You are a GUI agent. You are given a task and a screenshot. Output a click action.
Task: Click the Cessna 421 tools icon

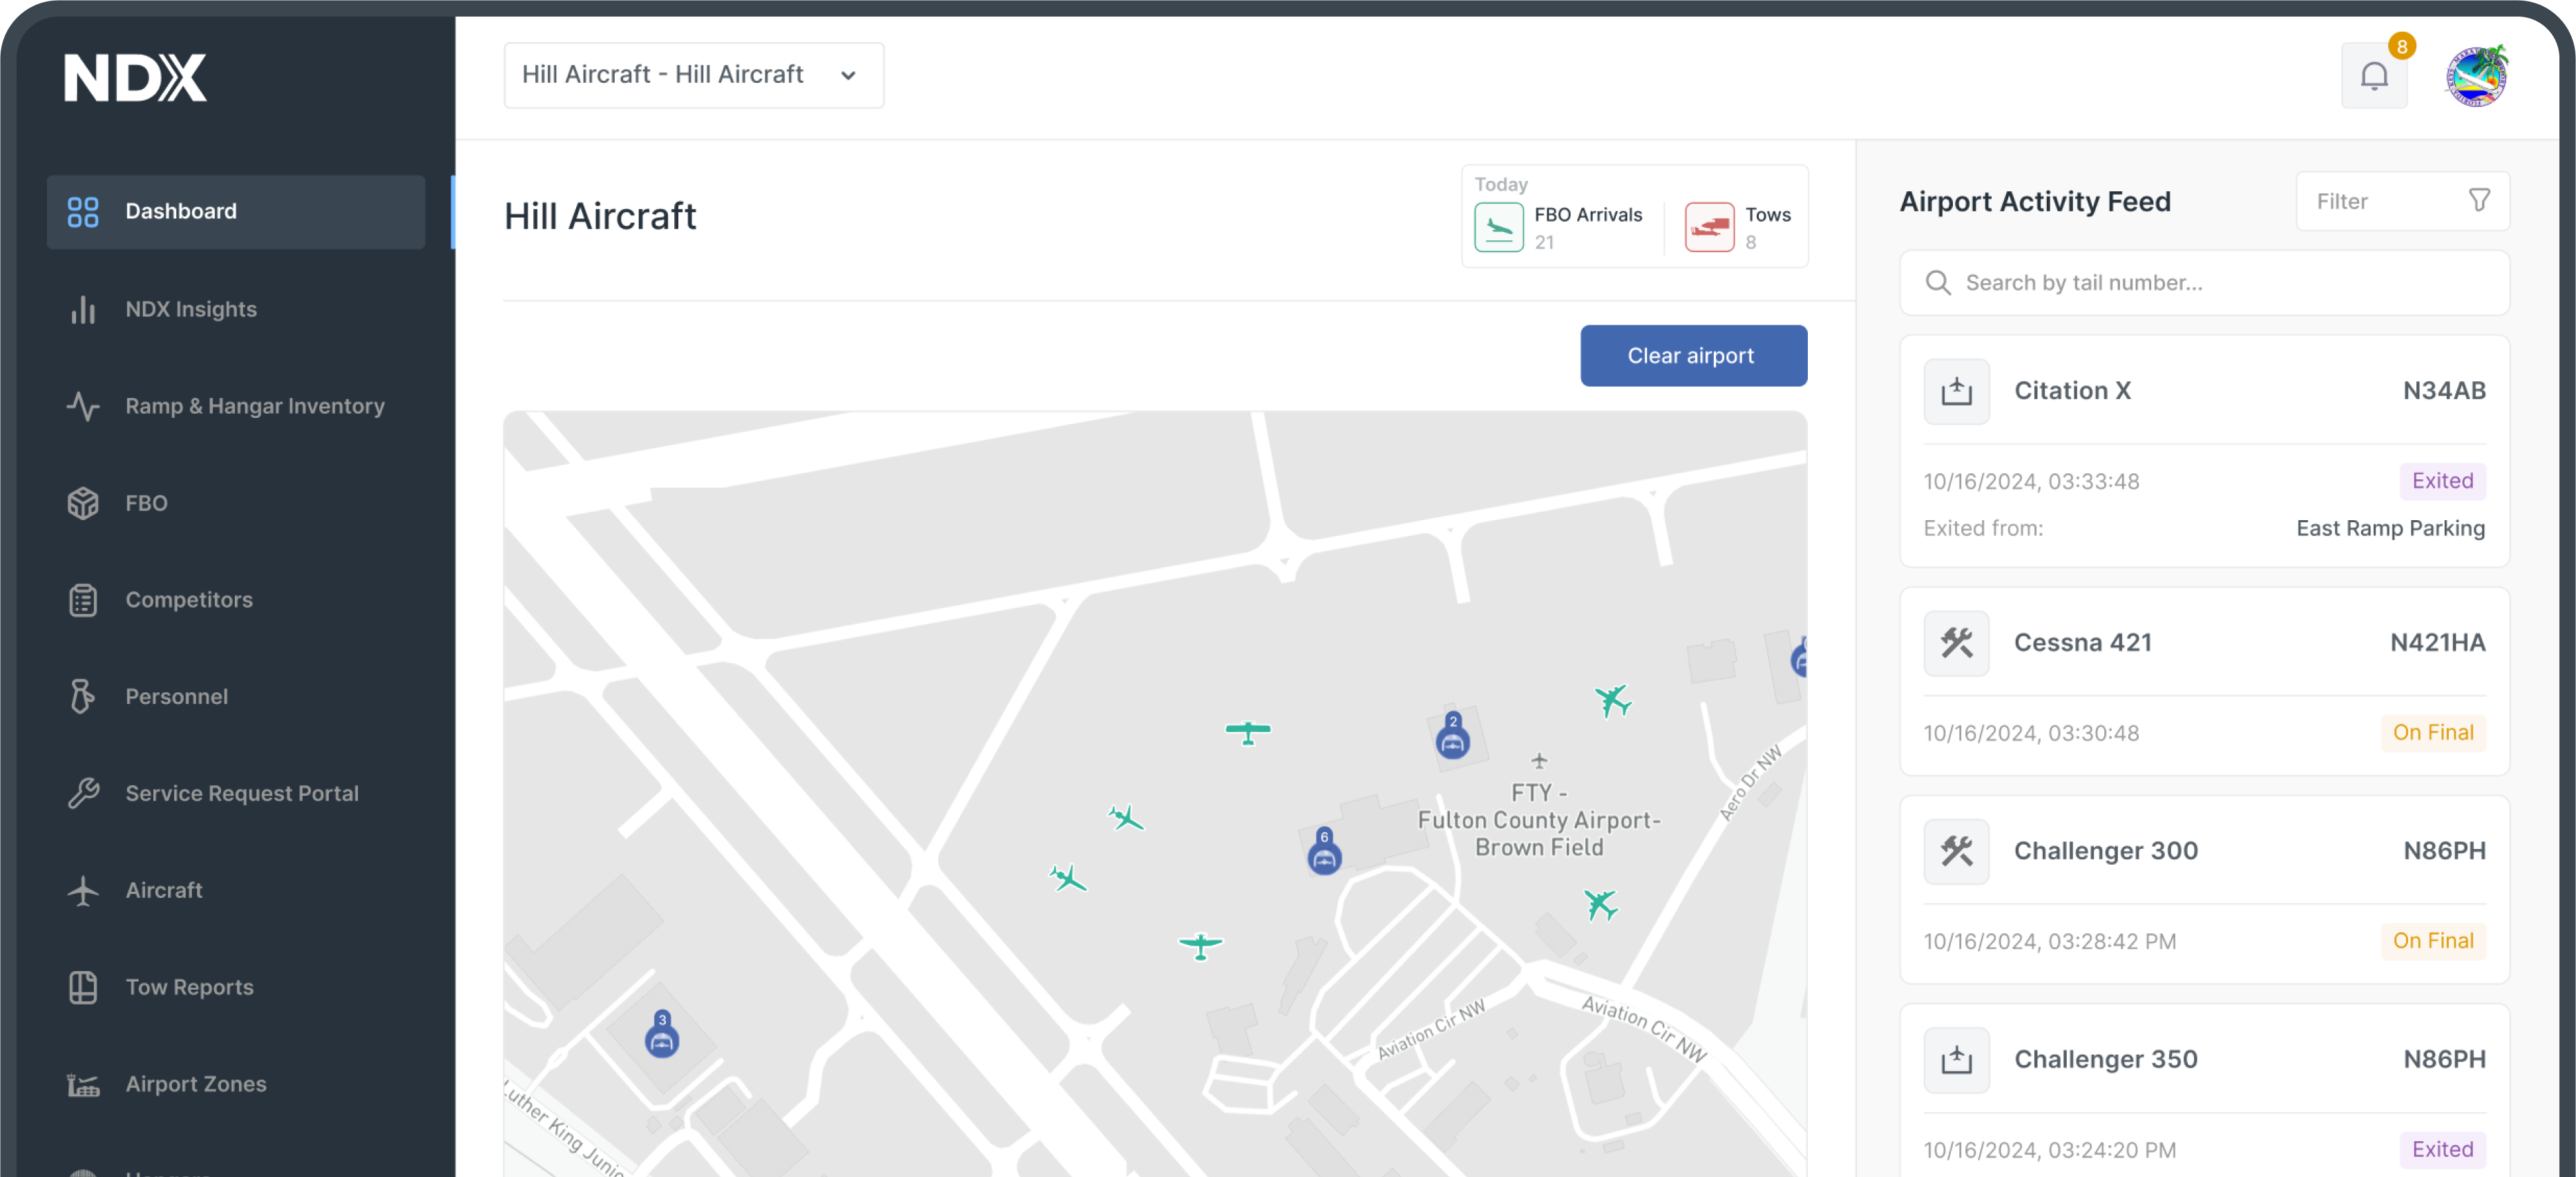coord(1956,643)
